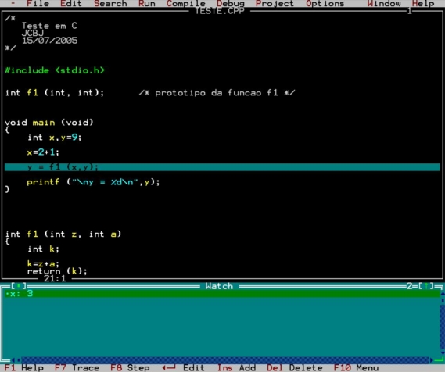The image size is (445, 372).
Task: Open the Search menu
Action: click(x=110, y=3)
